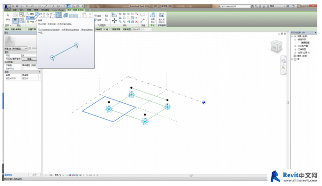Screen dimensions: 322x186
Task: Open the Insert ribbon tab
Action: click(x=22, y=10)
